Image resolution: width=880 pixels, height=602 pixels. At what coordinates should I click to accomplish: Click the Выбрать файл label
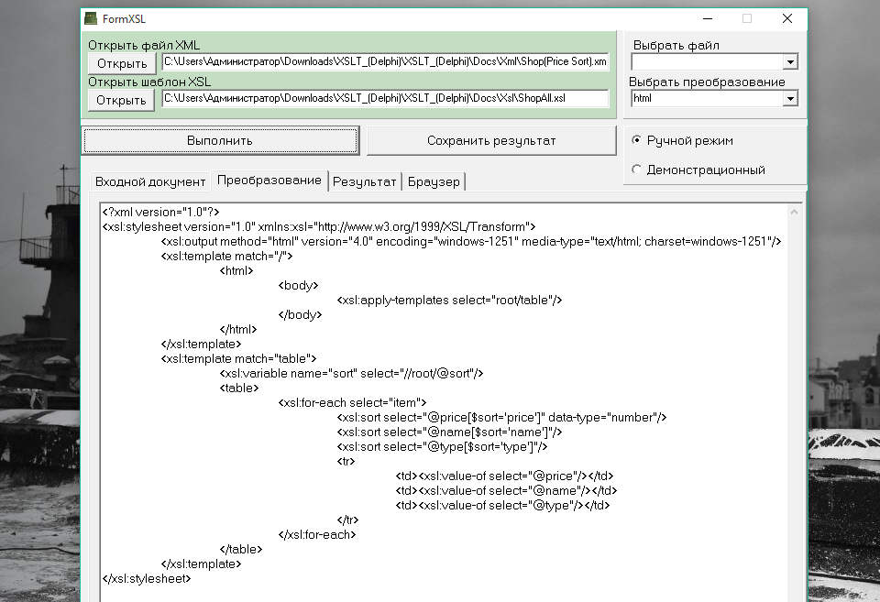coord(676,46)
